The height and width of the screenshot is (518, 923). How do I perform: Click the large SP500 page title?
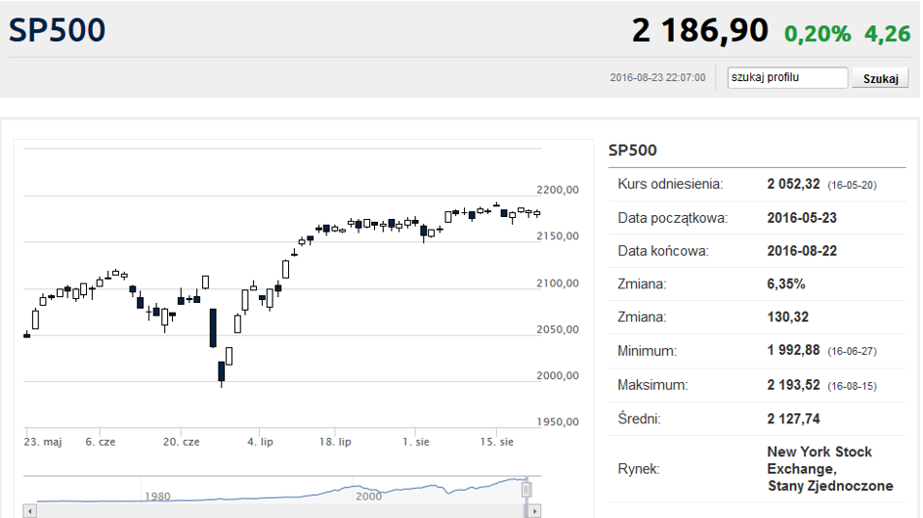point(57,30)
